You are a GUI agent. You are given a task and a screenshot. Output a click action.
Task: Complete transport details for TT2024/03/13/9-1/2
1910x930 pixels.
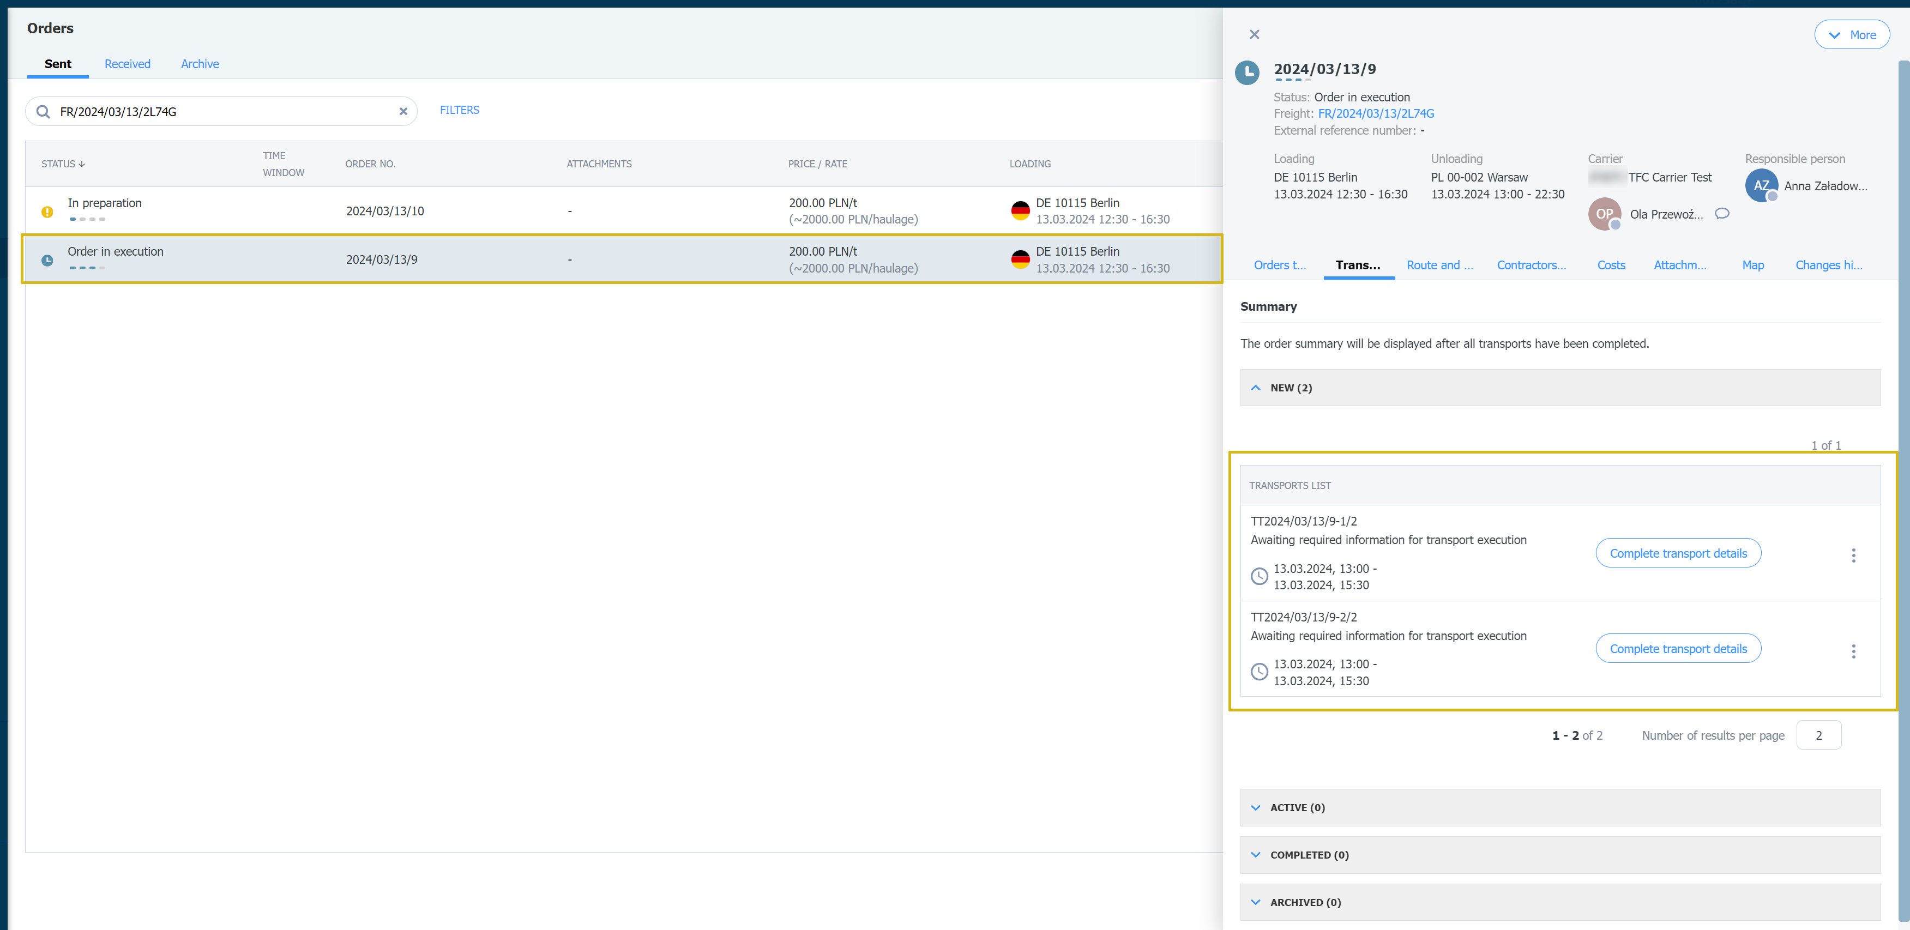[x=1678, y=553]
